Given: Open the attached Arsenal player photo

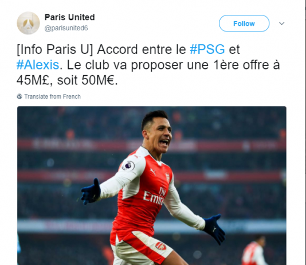Looking at the screenshot, I should pyautogui.click(x=152, y=185).
